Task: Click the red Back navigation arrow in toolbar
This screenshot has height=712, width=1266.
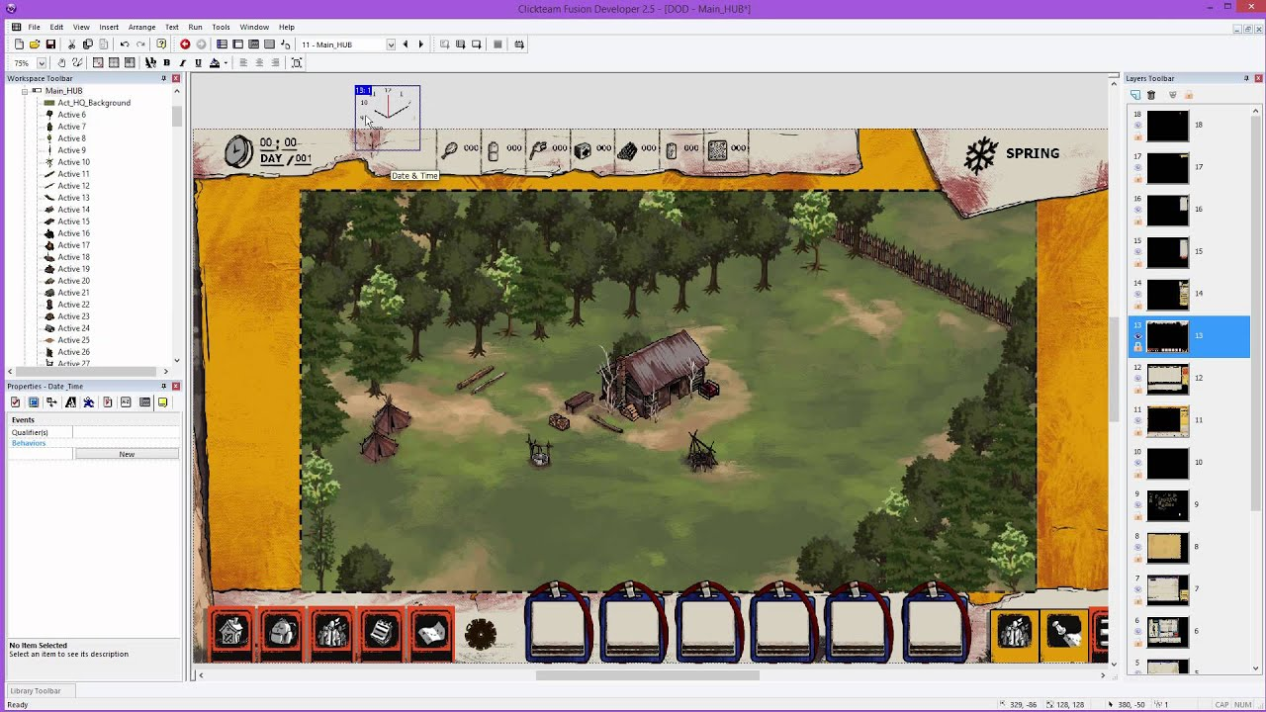Action: pos(185,44)
